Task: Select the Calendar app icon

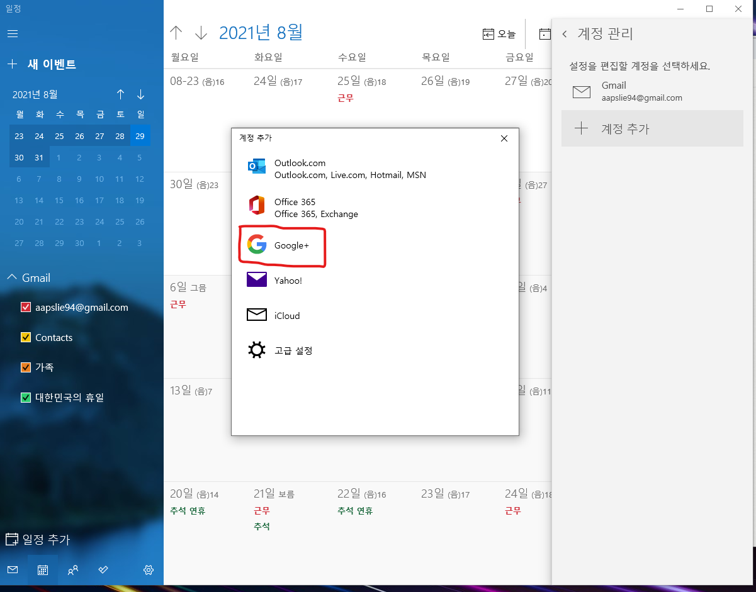Action: 43,570
